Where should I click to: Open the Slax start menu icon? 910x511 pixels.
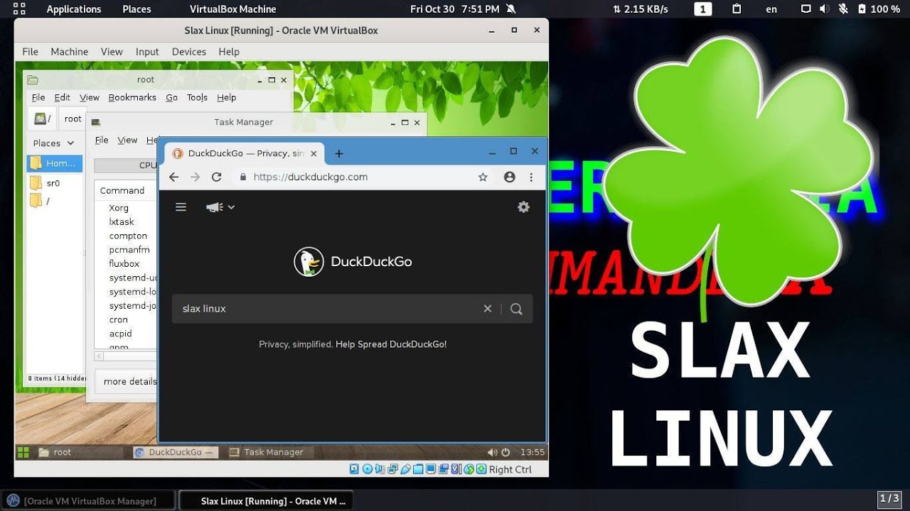click(x=23, y=452)
